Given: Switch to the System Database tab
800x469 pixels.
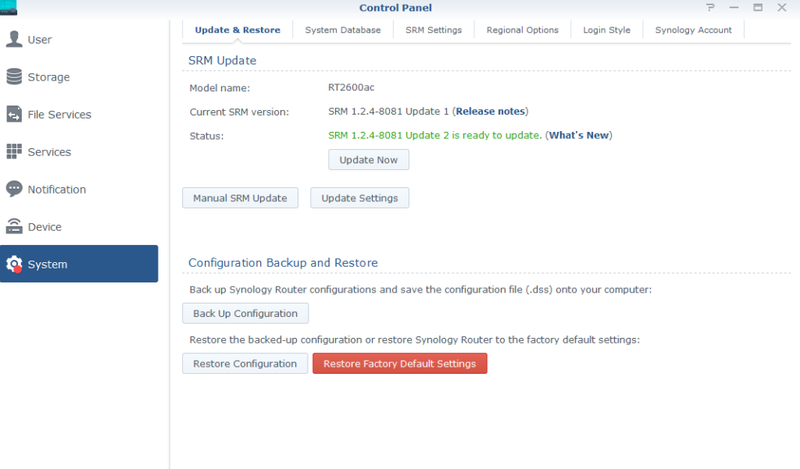Looking at the screenshot, I should coord(343,30).
